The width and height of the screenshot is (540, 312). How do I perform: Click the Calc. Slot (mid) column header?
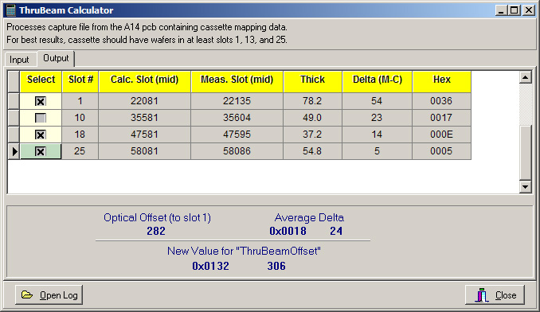[145, 82]
